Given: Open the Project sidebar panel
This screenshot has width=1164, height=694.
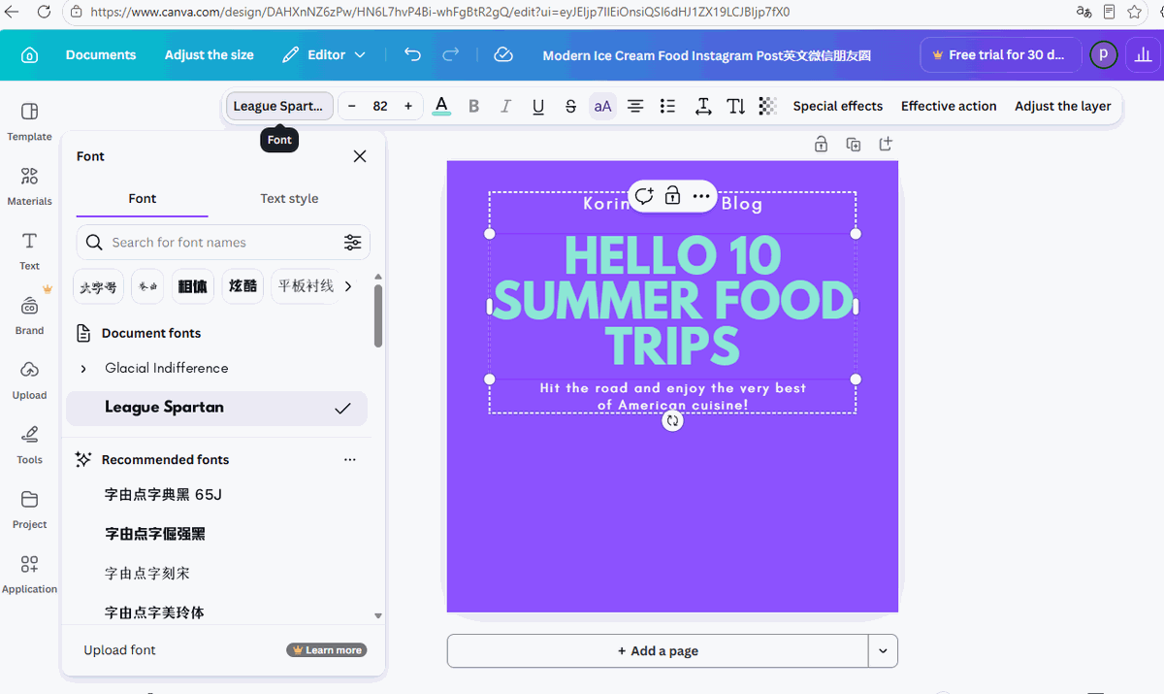Looking at the screenshot, I should pos(29,509).
